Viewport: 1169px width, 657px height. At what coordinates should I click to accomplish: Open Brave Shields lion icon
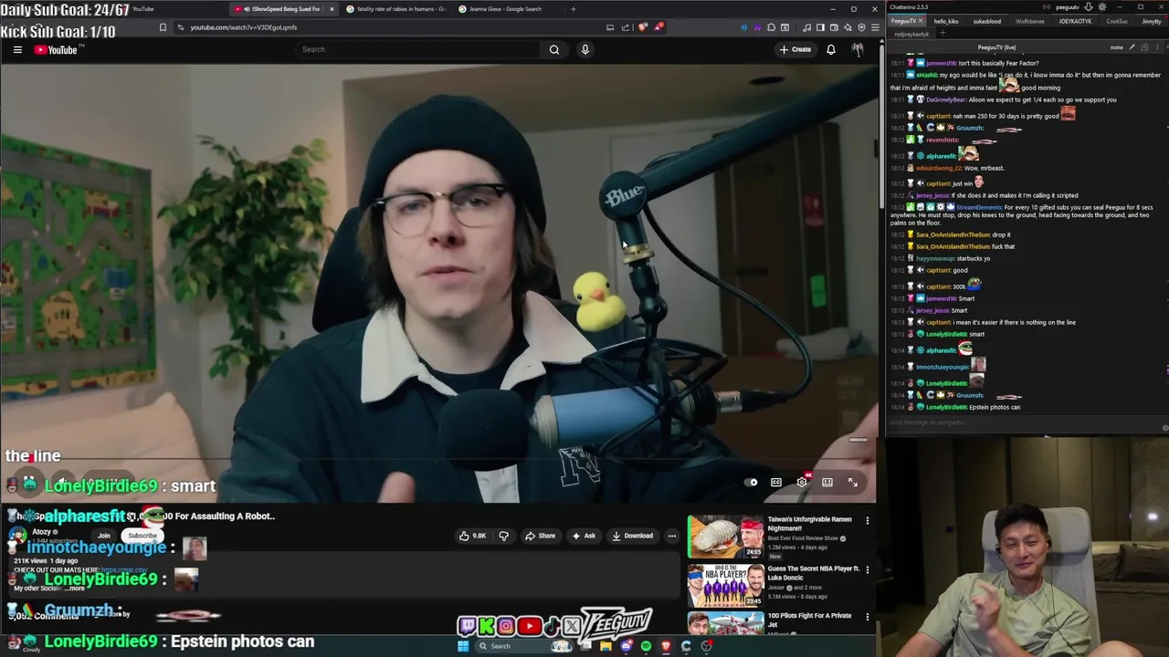pos(643,27)
